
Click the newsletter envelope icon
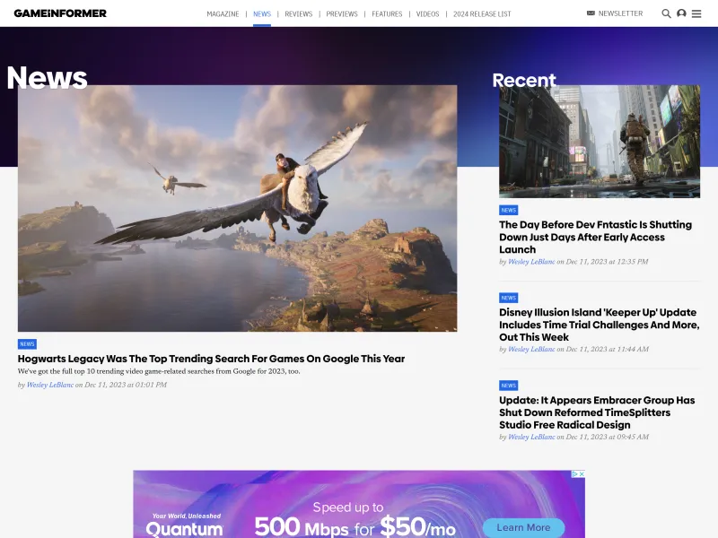point(590,13)
